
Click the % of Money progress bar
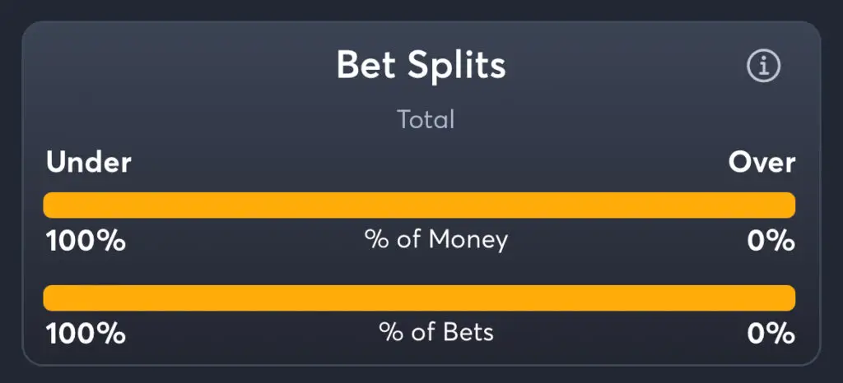pyautogui.click(x=419, y=205)
